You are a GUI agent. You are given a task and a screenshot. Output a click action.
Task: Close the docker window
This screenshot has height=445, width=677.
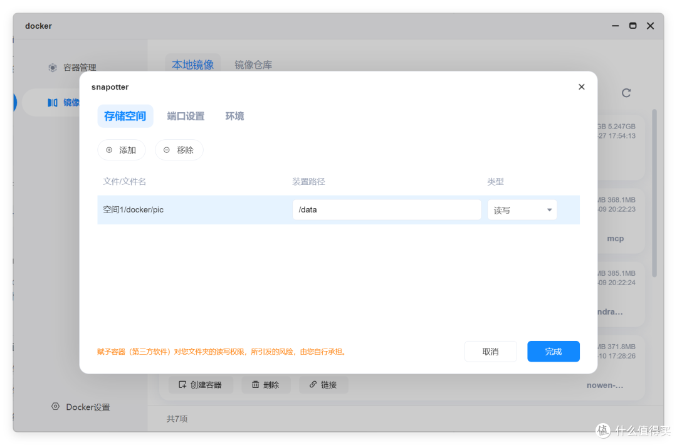(650, 26)
